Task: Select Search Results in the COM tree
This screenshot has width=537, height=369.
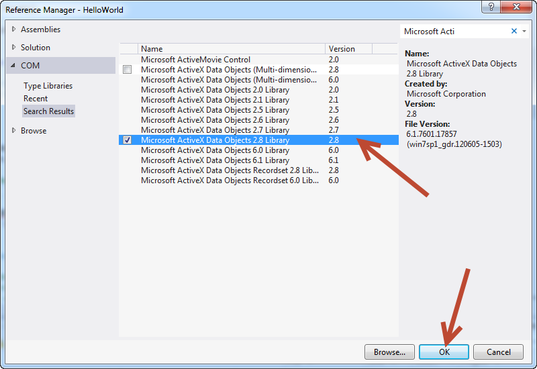Action: [x=48, y=111]
